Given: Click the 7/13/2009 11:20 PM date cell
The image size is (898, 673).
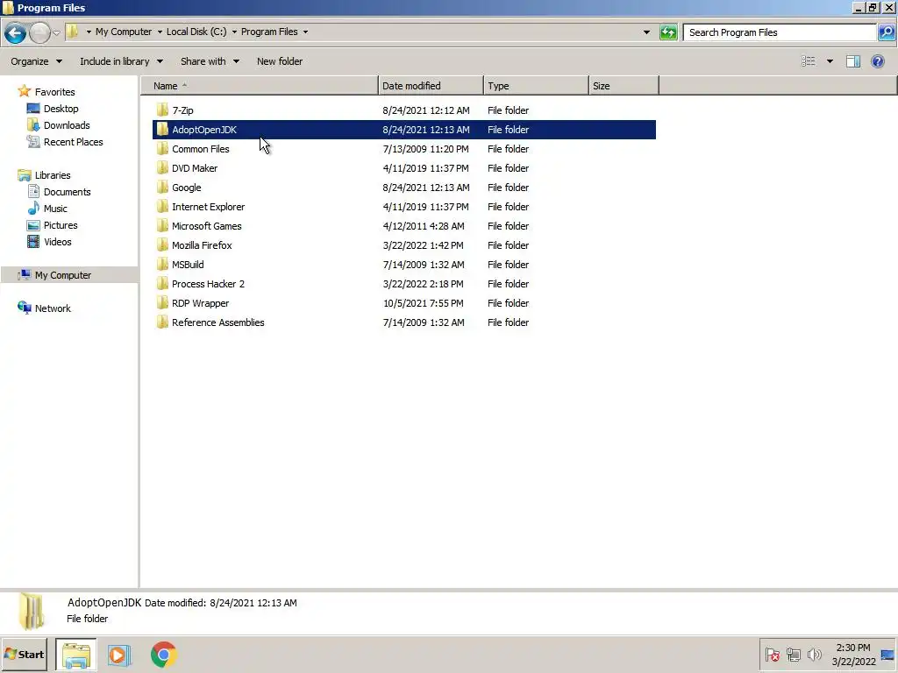Looking at the screenshot, I should (425, 149).
